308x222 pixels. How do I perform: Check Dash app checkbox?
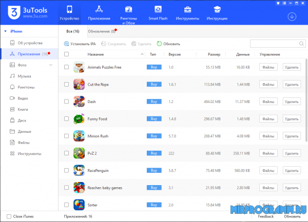tap(66, 102)
